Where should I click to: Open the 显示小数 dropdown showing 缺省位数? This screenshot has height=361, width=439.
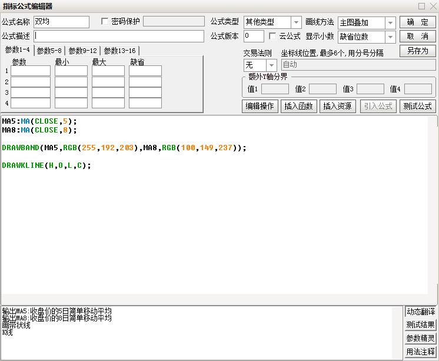tap(390, 37)
